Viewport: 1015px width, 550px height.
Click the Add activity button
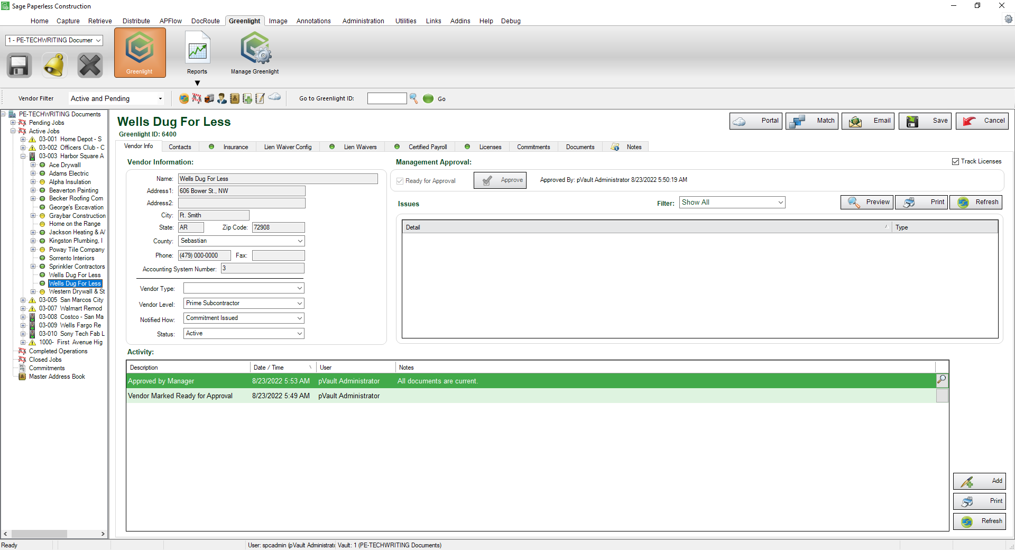coord(980,481)
